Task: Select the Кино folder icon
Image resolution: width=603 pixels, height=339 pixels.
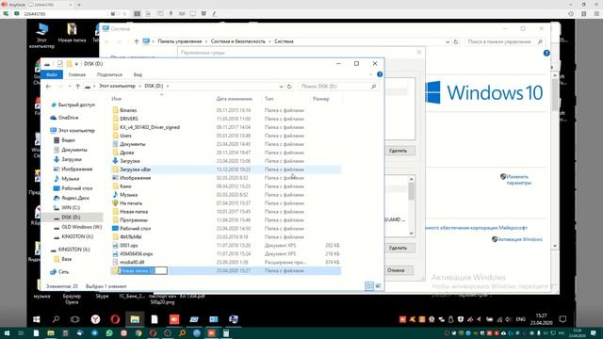Action: pos(115,186)
